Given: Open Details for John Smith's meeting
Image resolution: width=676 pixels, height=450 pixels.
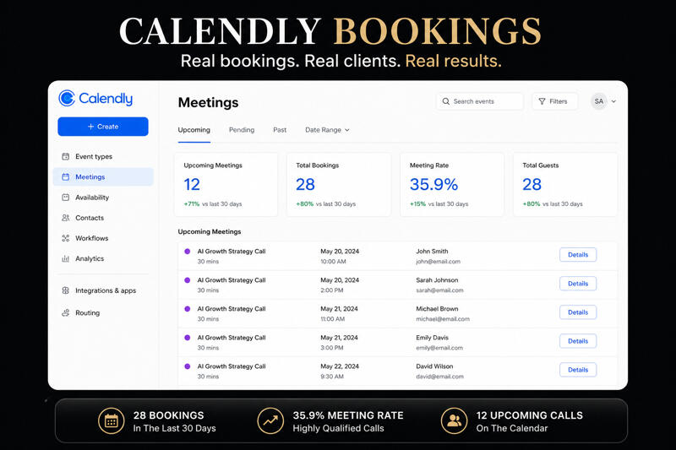Looking at the screenshot, I should click(578, 255).
